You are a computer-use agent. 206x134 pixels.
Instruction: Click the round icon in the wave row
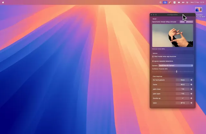tap(191, 103)
